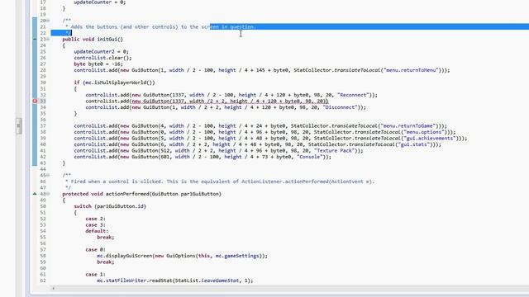Click "controlList.clear();" on line 26
This screenshot has height=297, width=529.
click(102, 58)
